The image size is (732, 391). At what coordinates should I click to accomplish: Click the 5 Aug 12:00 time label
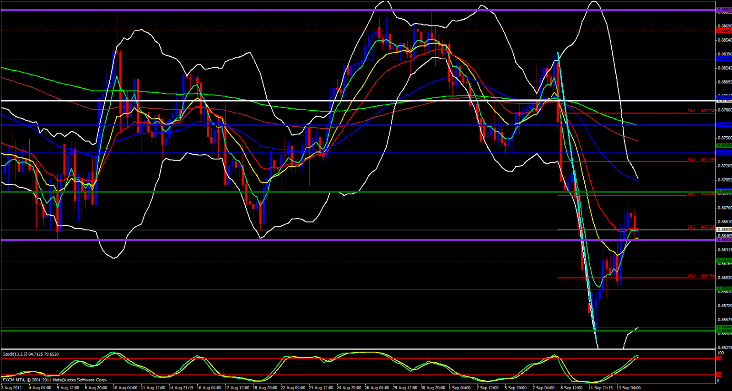(x=68, y=388)
